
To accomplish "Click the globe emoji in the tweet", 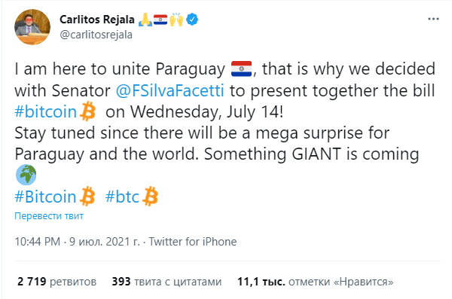I will pyautogui.click(x=26, y=175).
